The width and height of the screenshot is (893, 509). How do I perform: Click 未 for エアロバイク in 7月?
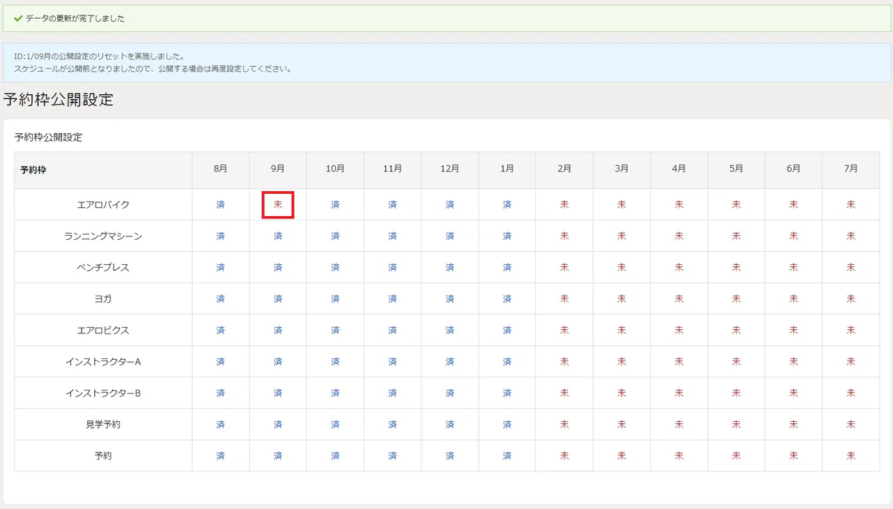tap(851, 205)
